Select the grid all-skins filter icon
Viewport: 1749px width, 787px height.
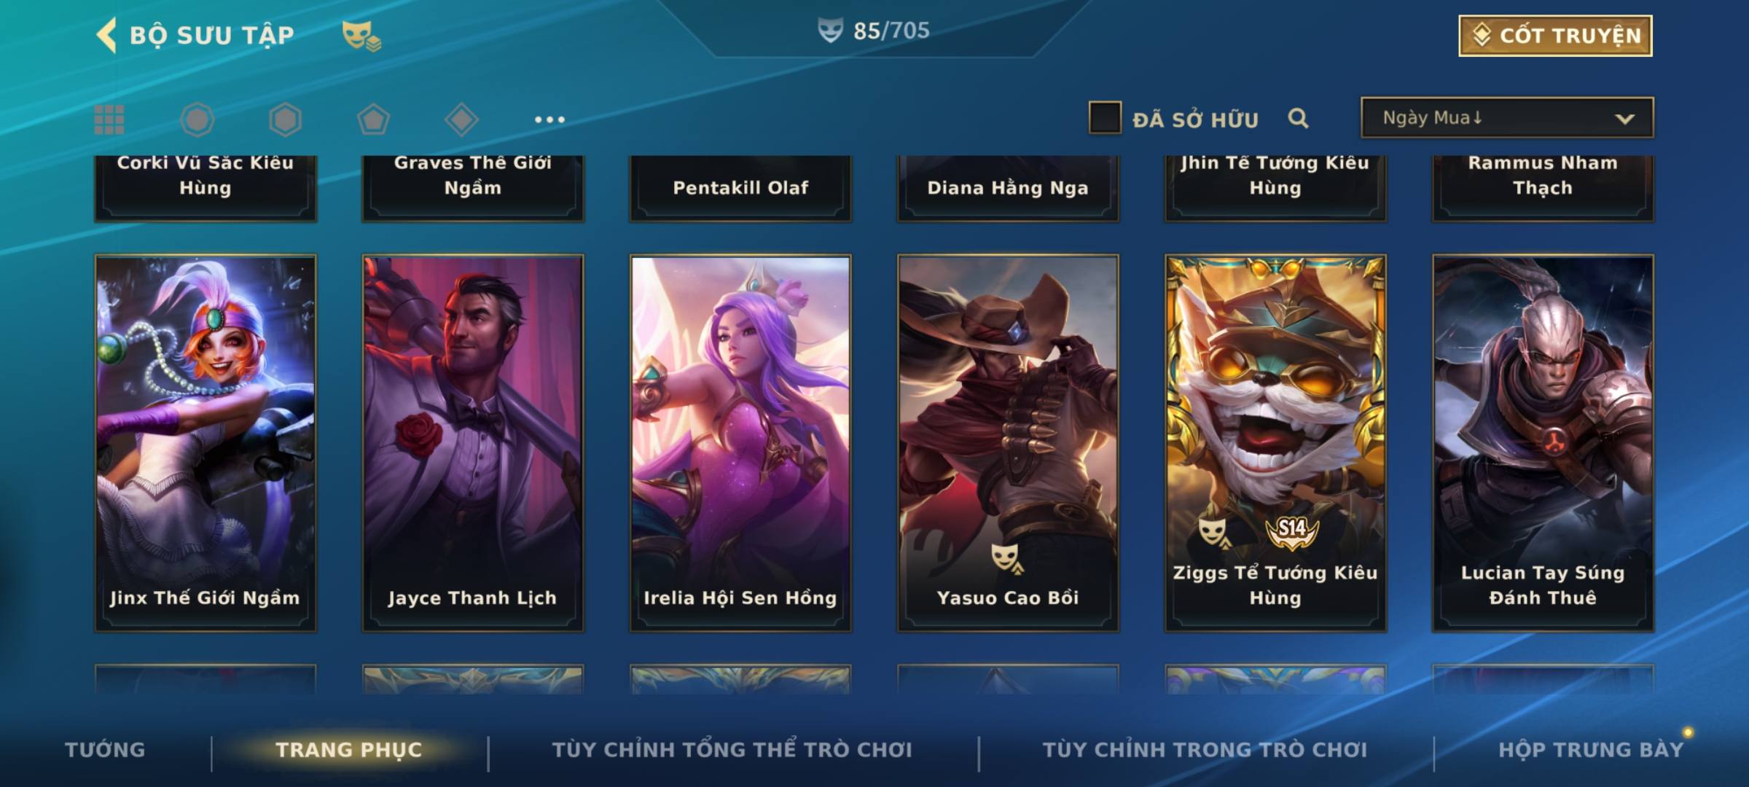tap(109, 120)
